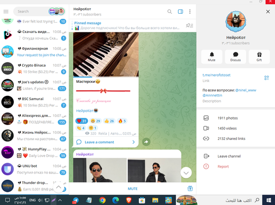This screenshot has width=275, height=205.
Task: Search the НейроКот channel with magnifier icon
Action: (169, 12)
